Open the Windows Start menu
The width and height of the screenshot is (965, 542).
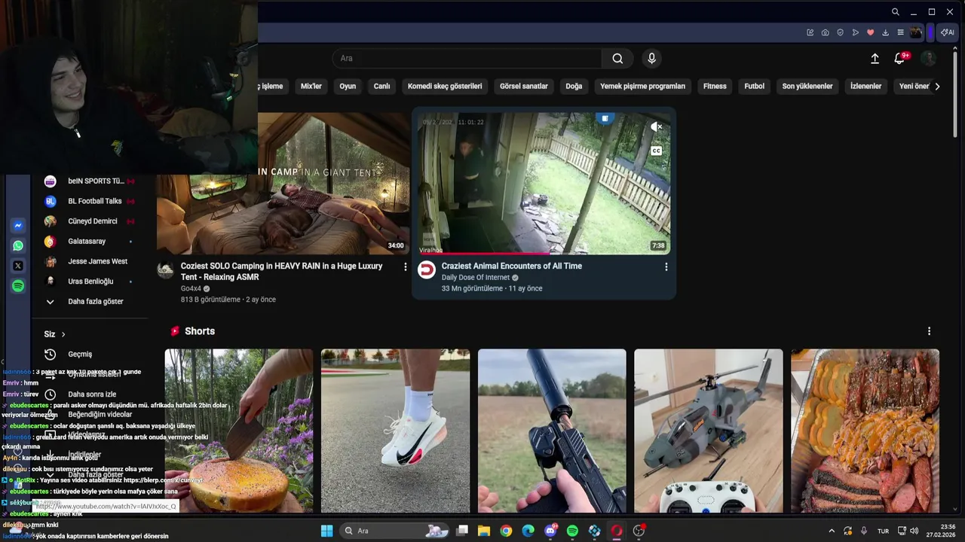(x=326, y=531)
